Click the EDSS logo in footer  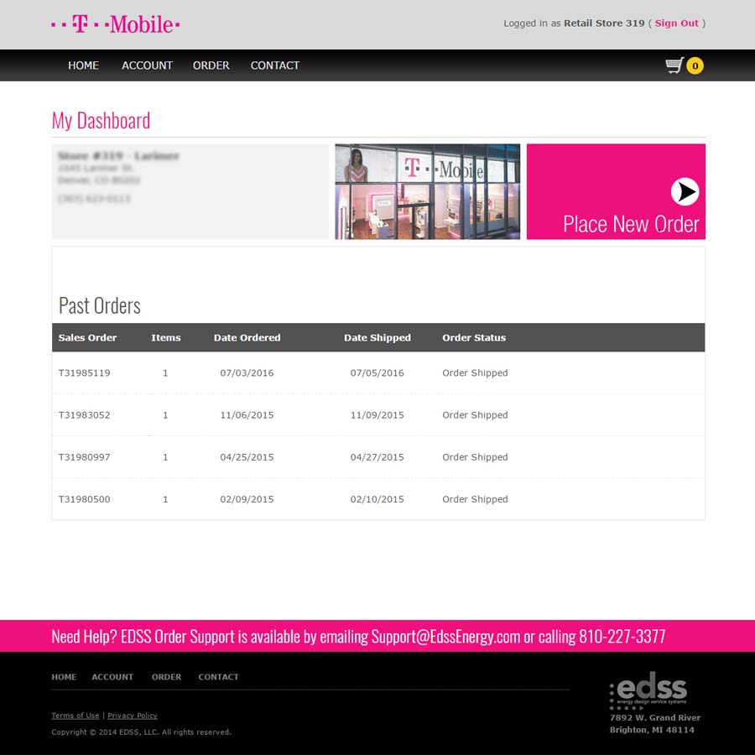[x=648, y=690]
